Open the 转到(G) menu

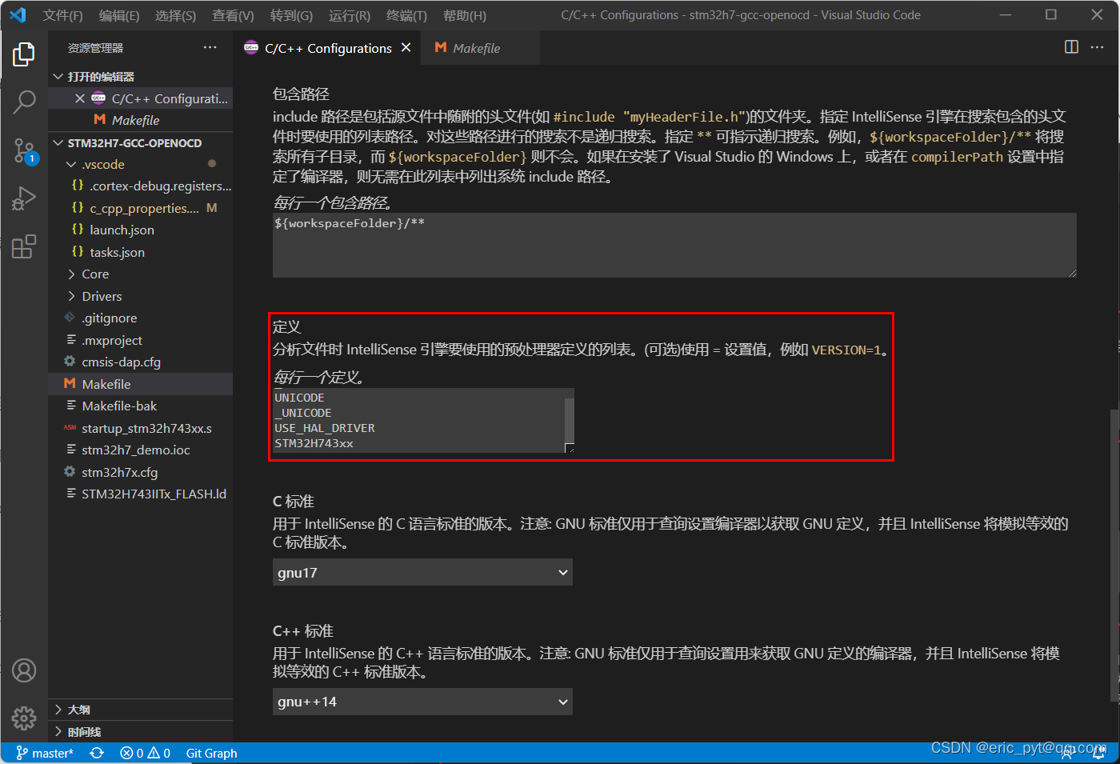[291, 15]
